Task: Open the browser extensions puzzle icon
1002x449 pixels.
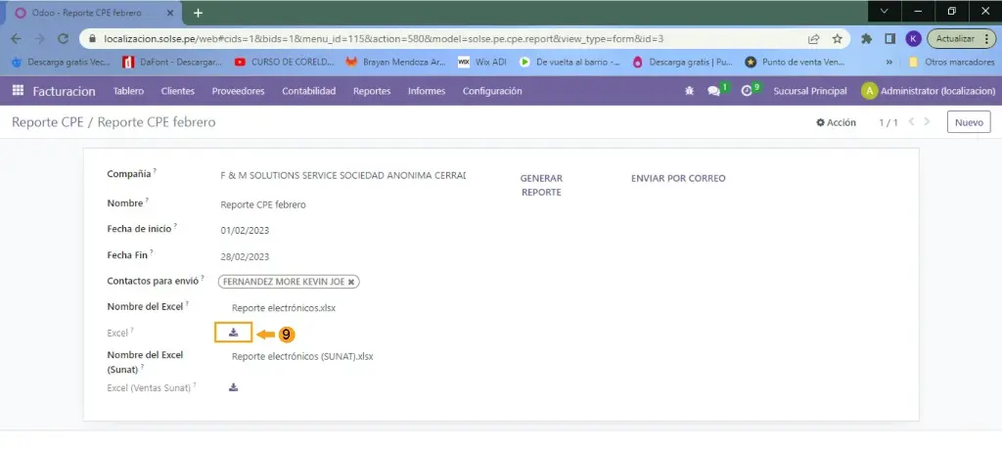Action: coord(867,39)
